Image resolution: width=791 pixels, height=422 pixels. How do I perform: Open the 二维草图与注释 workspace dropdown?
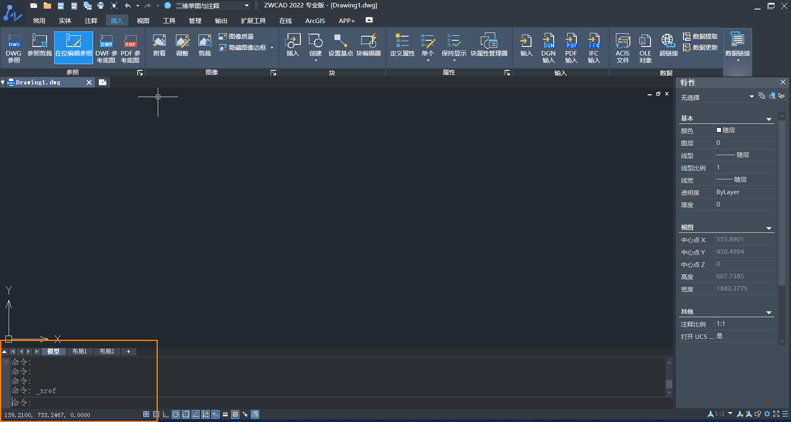[213, 6]
